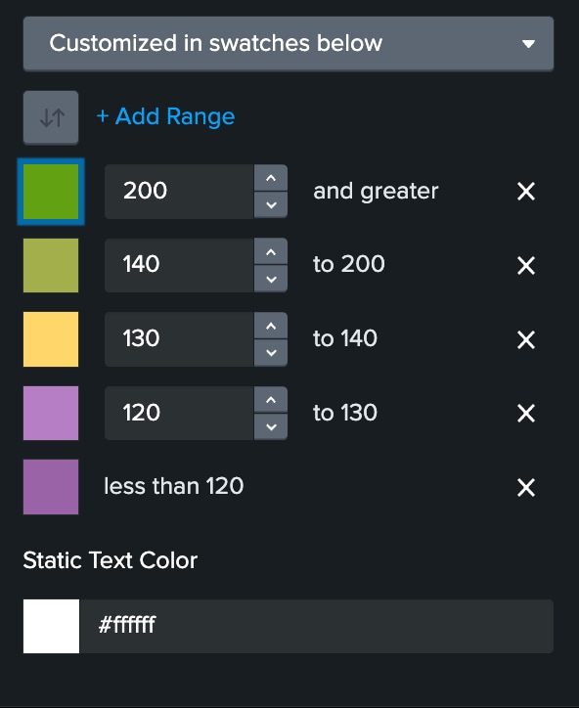Add a new range via Add Range

click(165, 116)
